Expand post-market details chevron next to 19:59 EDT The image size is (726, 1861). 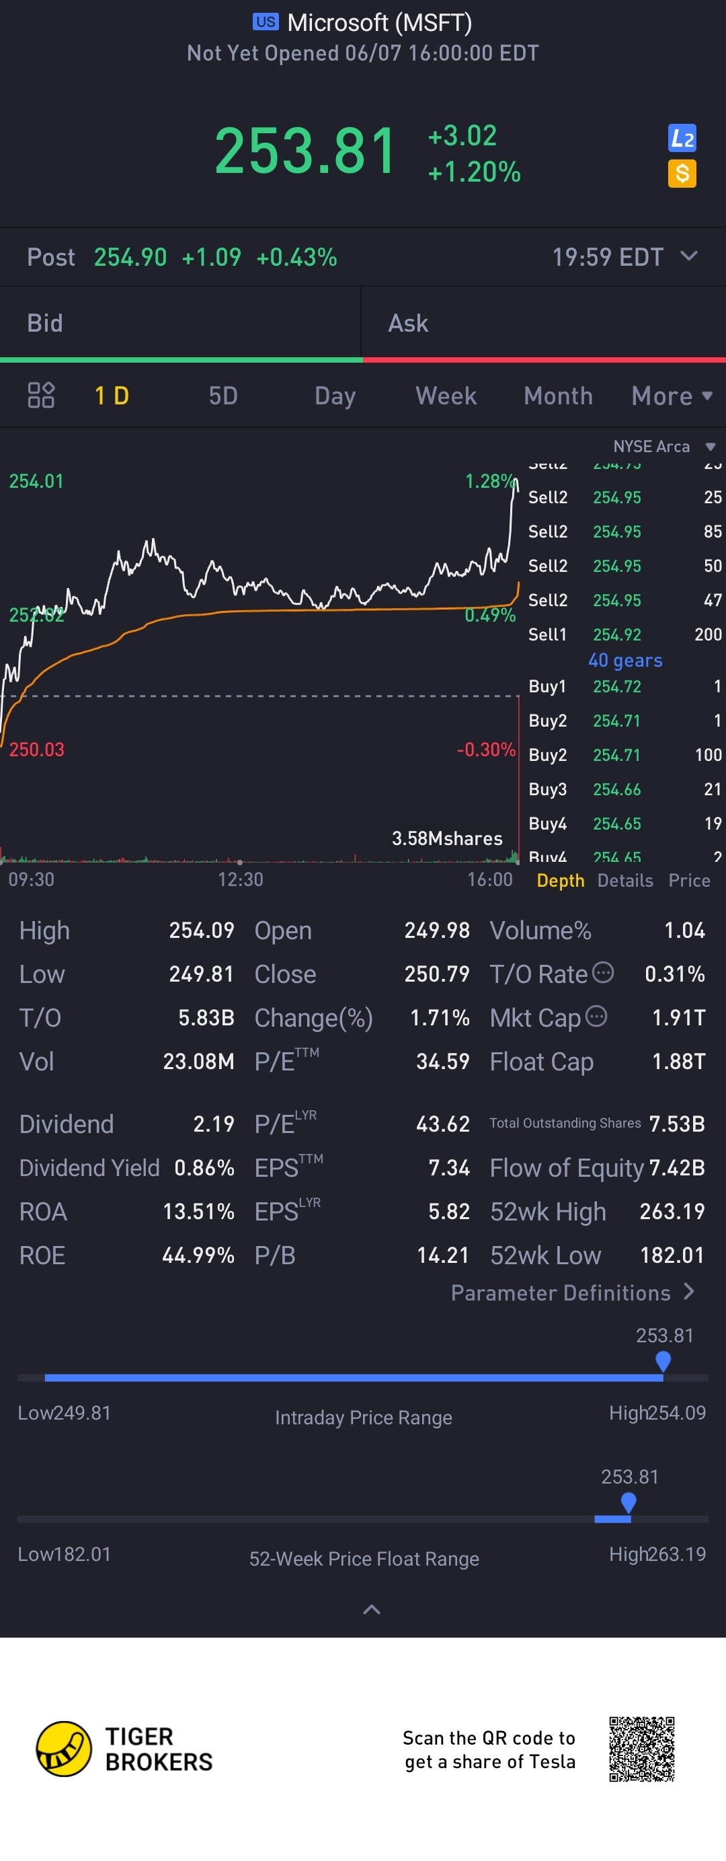click(689, 256)
